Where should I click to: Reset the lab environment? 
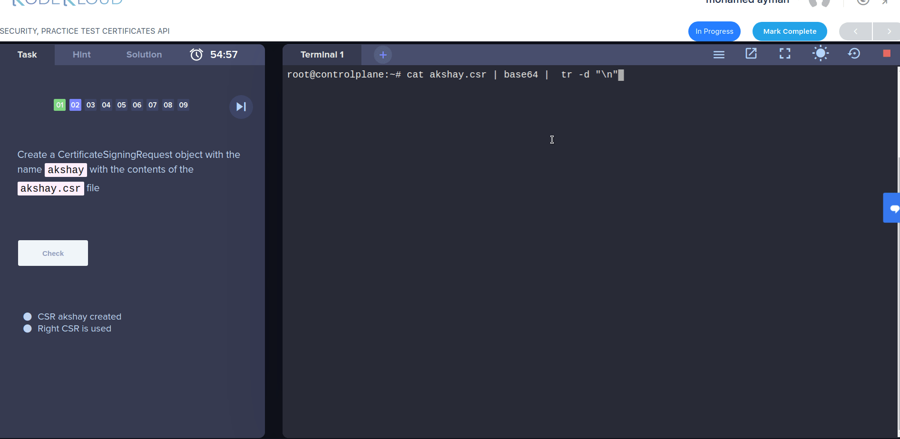pyautogui.click(x=854, y=53)
